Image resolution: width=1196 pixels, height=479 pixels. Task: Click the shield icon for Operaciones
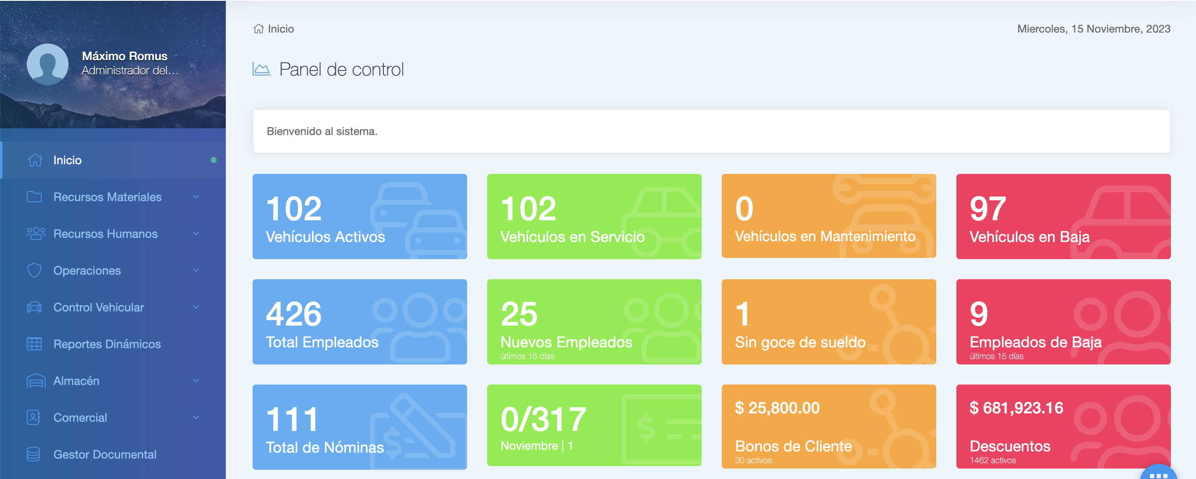pos(34,270)
